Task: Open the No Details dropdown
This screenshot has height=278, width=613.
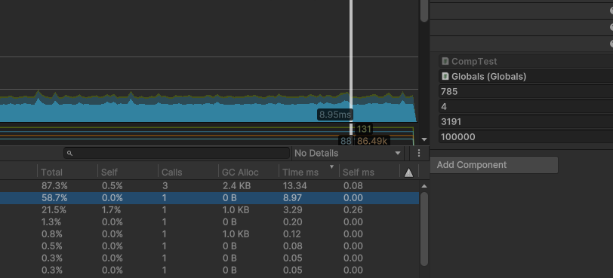Action: coord(347,153)
